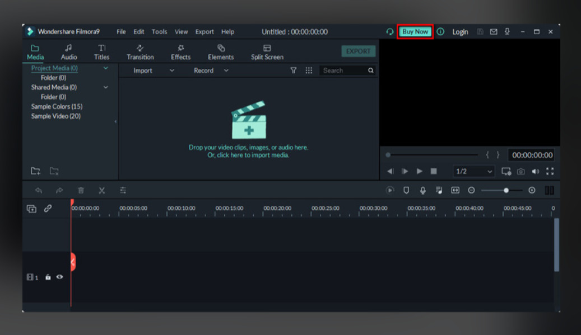Open the Record dropdown
The width and height of the screenshot is (581, 335).
tap(211, 70)
